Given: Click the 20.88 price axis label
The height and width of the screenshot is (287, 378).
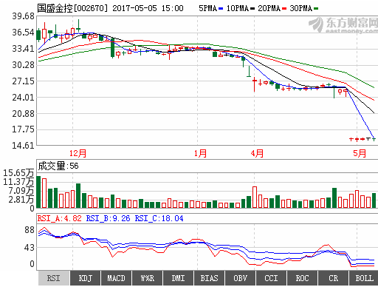Looking at the screenshot, I should (x=23, y=114).
